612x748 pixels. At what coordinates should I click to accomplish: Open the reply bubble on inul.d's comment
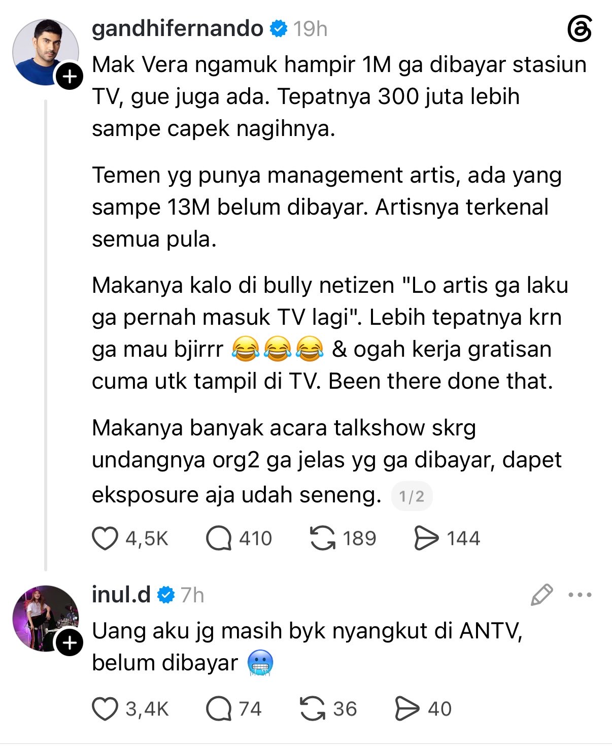click(x=219, y=709)
